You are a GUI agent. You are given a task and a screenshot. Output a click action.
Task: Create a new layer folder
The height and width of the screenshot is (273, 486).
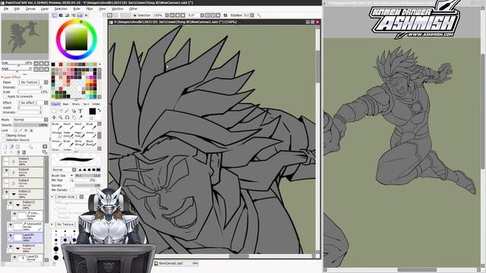(17, 146)
